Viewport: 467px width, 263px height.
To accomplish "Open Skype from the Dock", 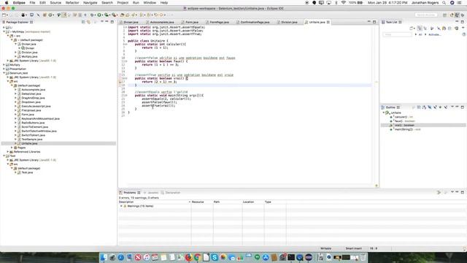I will point(215,257).
